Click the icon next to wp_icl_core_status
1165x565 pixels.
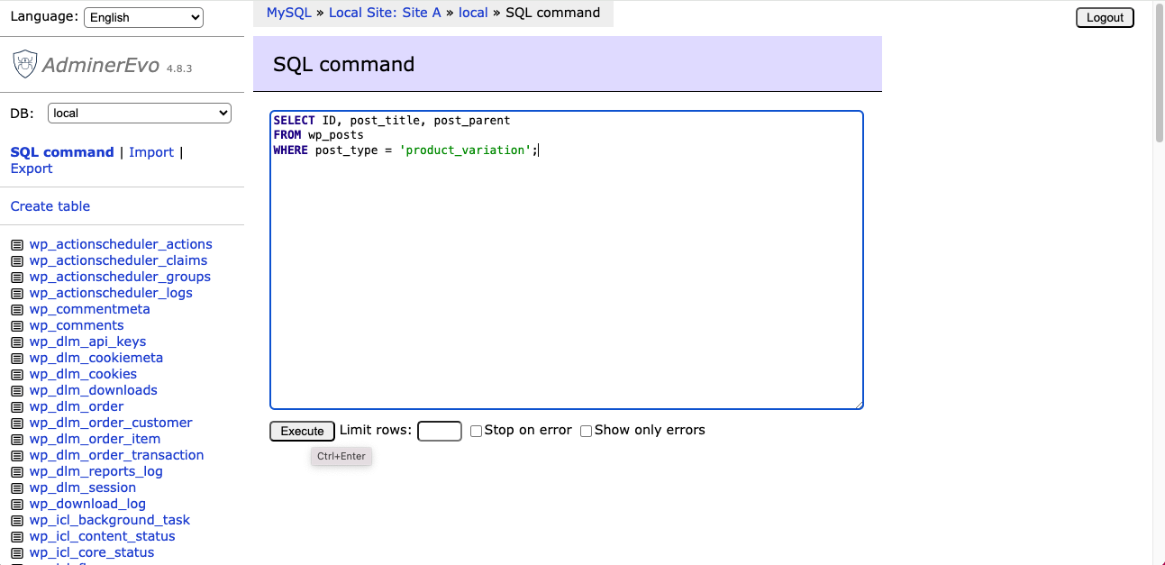click(x=16, y=553)
